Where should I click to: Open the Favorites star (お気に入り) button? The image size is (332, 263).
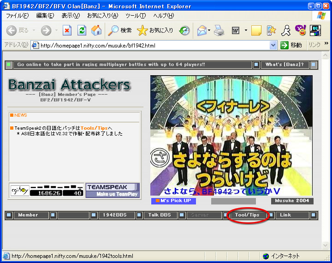(155, 31)
